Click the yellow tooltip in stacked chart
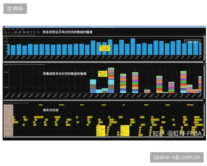This screenshot has height=166, width=207. 102,74
